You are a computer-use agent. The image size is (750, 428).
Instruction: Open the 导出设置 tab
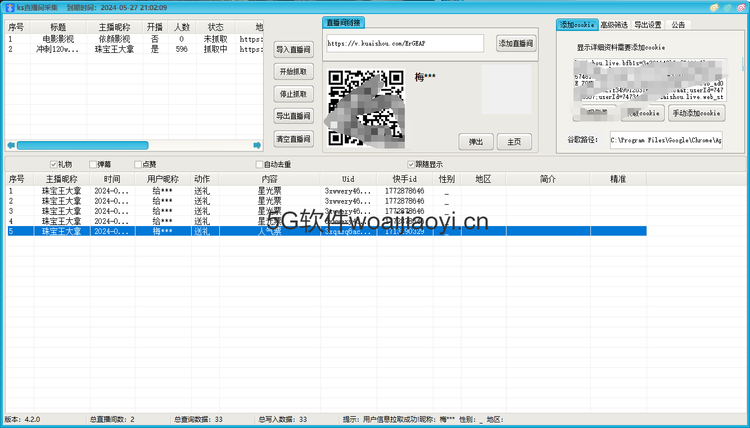(x=648, y=25)
